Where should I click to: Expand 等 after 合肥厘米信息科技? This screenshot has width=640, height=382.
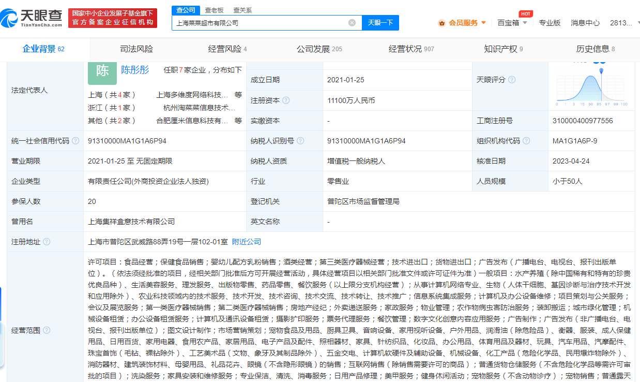click(x=238, y=121)
